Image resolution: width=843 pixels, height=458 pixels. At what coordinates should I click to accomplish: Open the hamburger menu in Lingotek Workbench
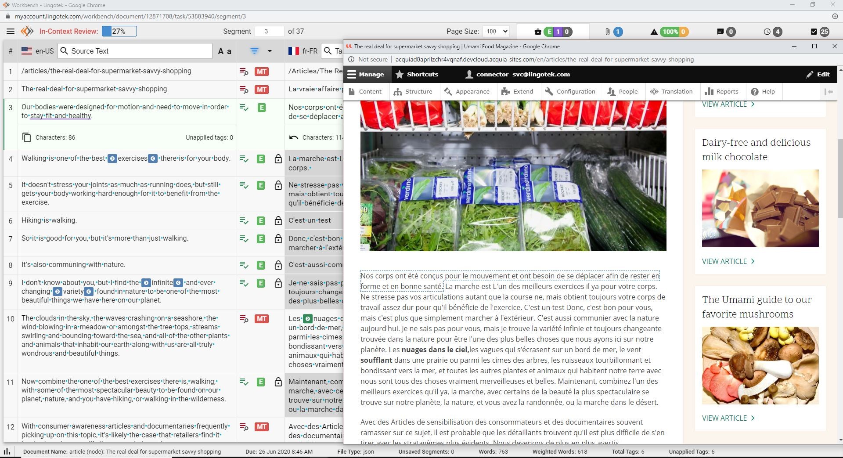point(11,31)
